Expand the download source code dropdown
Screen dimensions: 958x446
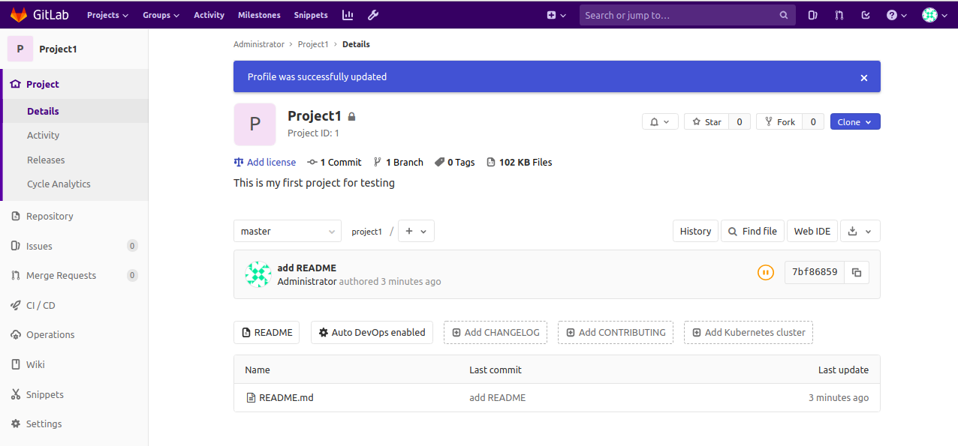coord(860,231)
